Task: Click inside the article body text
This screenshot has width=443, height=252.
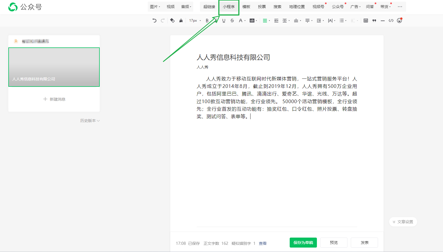Action: click(277, 98)
